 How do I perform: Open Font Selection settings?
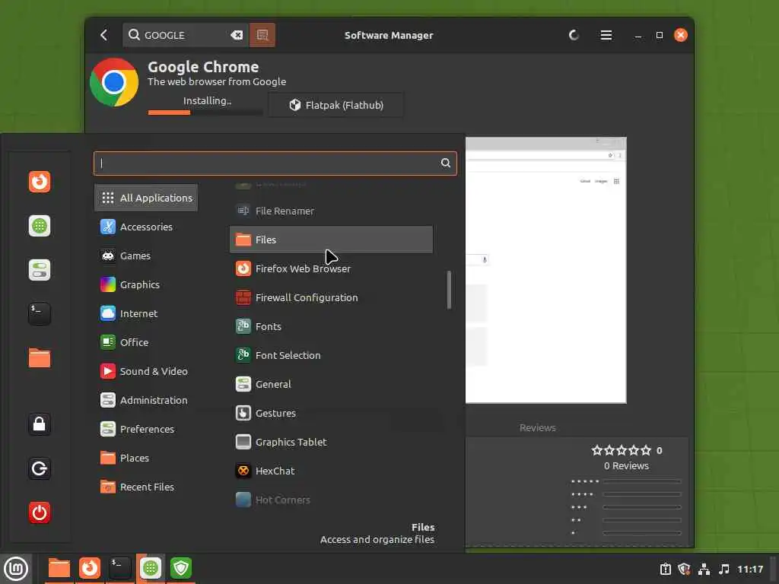click(x=331, y=355)
